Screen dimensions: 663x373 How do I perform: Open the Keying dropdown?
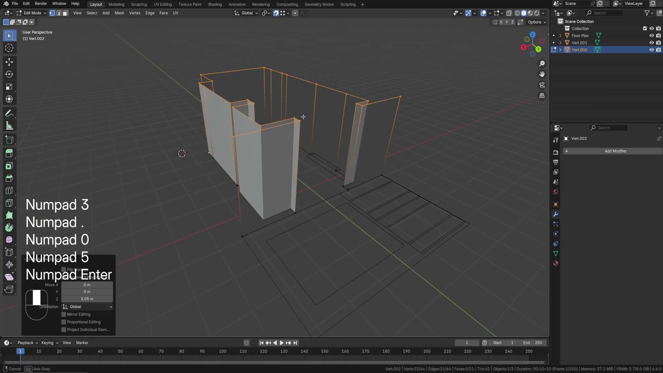click(50, 343)
